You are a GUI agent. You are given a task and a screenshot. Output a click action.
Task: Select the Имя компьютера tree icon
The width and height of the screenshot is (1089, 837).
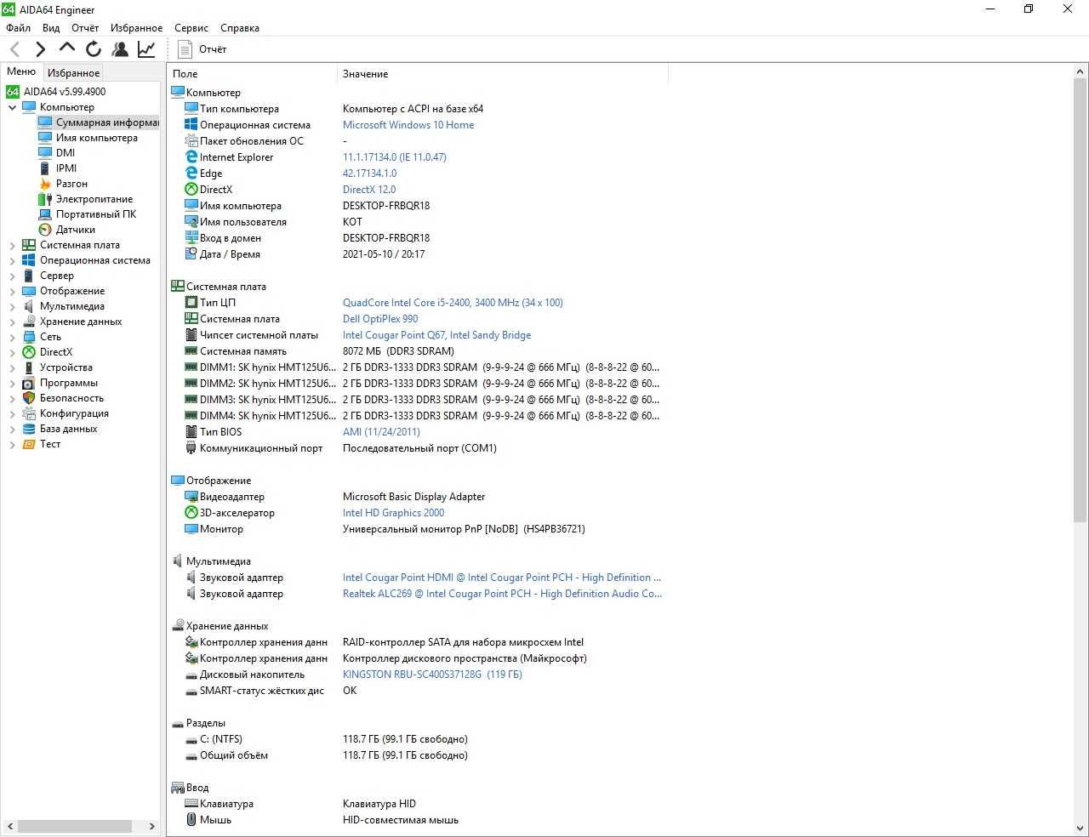[x=45, y=138]
